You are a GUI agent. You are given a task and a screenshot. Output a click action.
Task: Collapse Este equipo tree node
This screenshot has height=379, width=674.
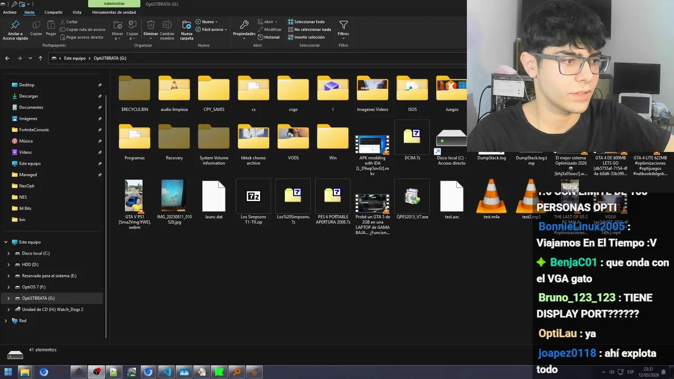tap(6, 242)
